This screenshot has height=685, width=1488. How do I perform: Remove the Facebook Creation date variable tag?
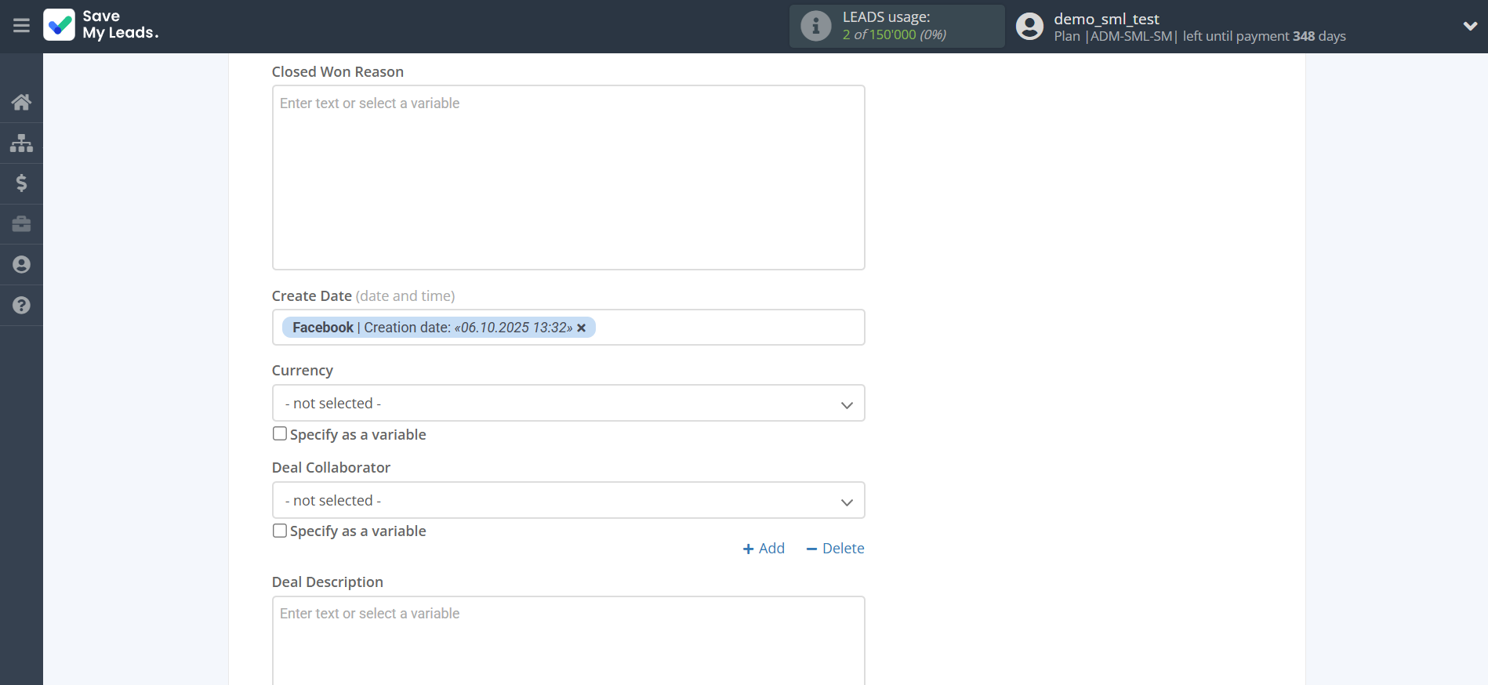pos(582,328)
